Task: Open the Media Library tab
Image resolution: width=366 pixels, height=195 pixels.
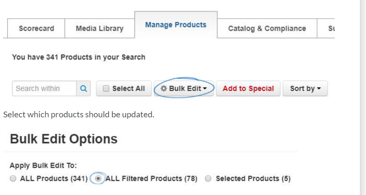Action: [x=100, y=29]
